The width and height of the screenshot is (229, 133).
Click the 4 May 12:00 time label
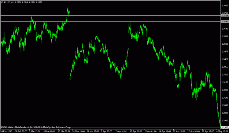coord(222,131)
